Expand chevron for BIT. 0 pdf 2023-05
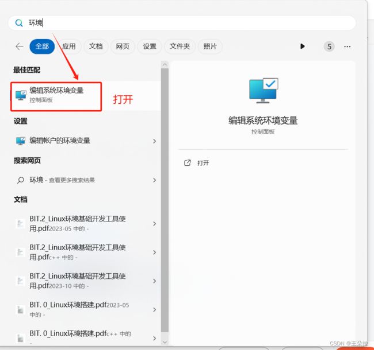This screenshot has width=374, height=350. point(155,310)
